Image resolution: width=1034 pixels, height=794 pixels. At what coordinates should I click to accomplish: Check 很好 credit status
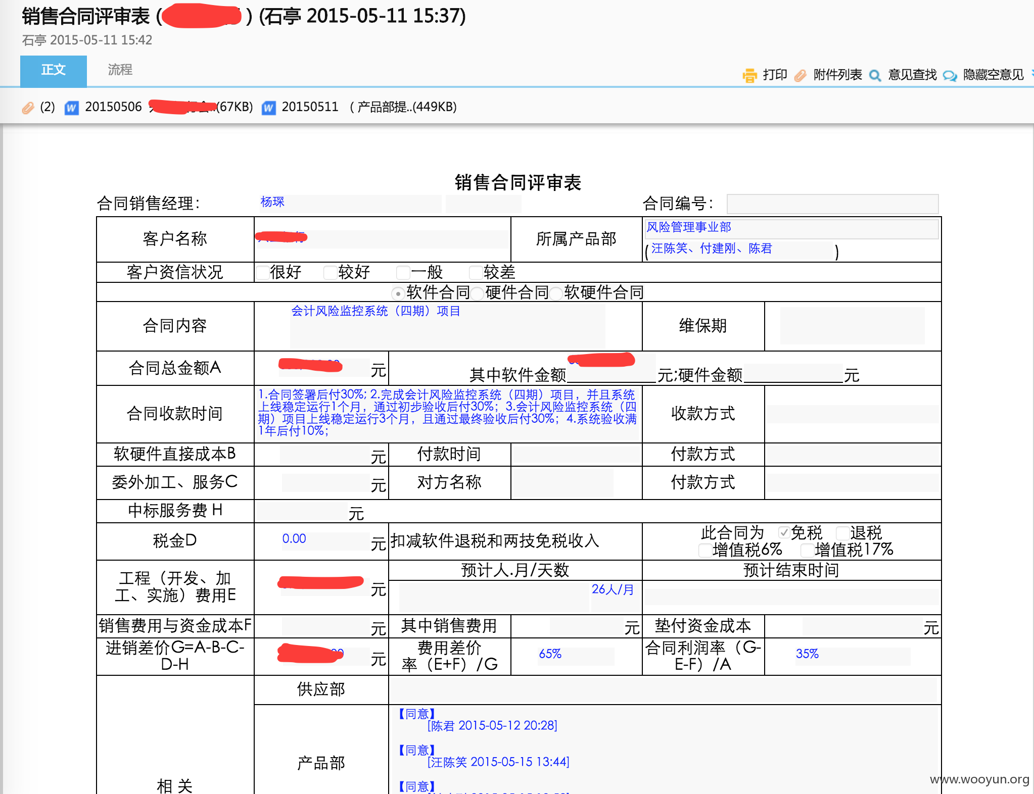pos(262,273)
